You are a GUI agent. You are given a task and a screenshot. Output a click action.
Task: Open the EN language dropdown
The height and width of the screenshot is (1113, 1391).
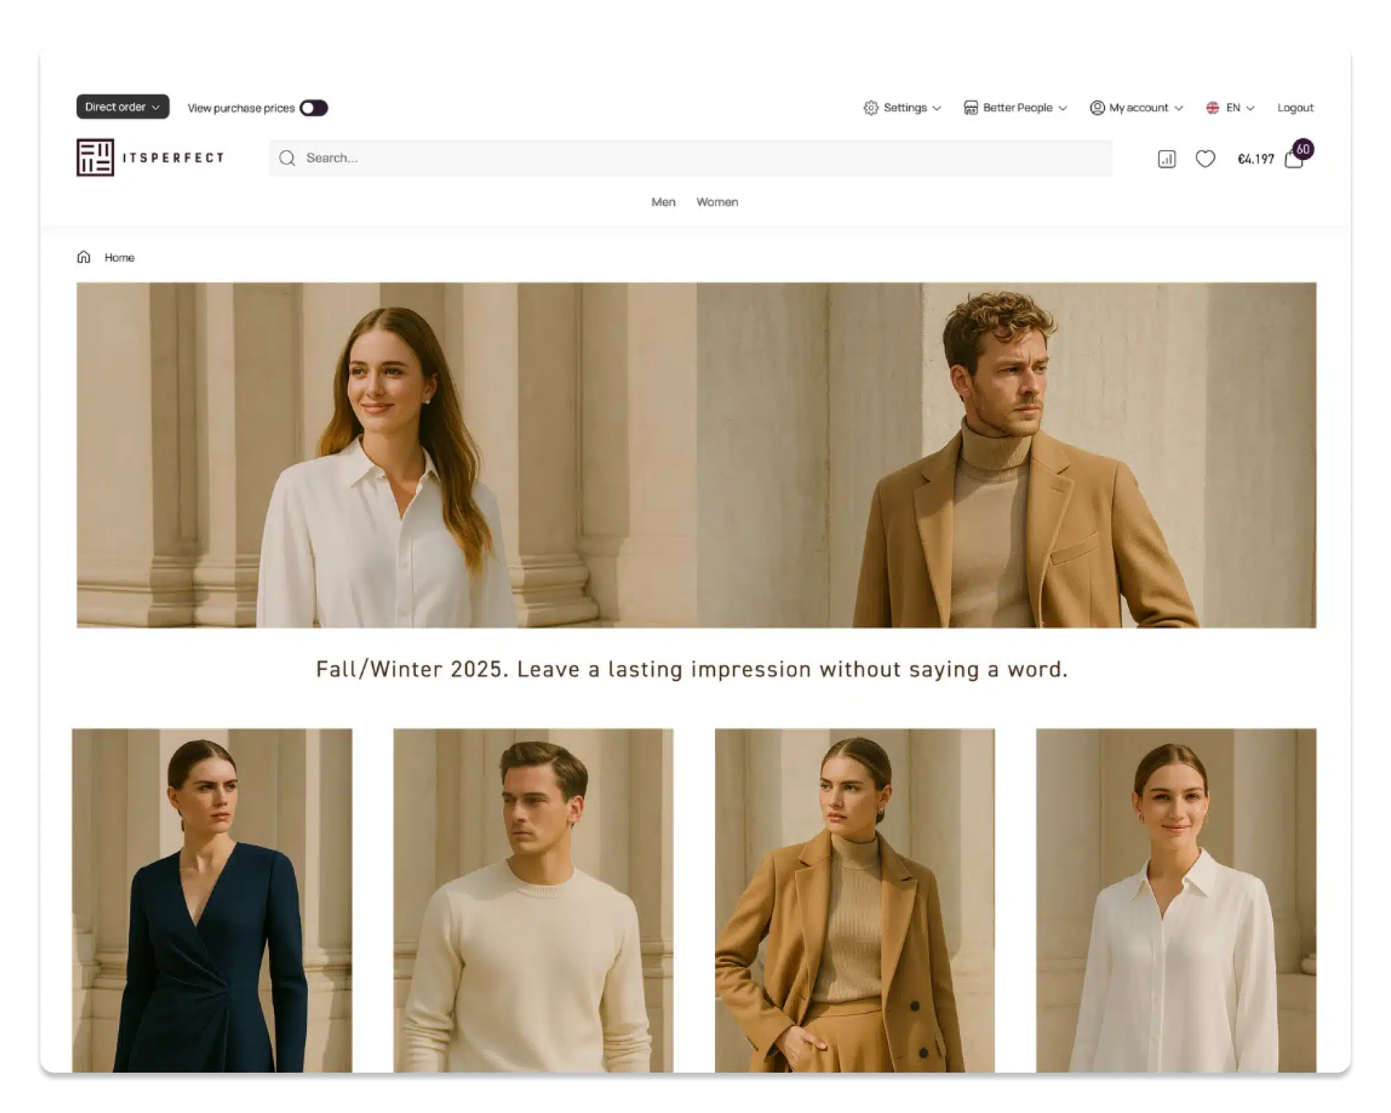1232,108
